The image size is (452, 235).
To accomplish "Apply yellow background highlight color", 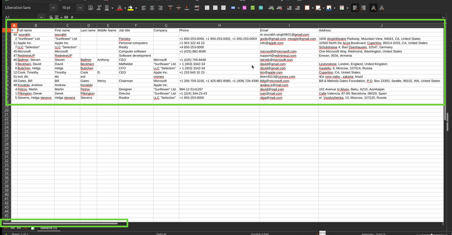I will pos(131,8).
